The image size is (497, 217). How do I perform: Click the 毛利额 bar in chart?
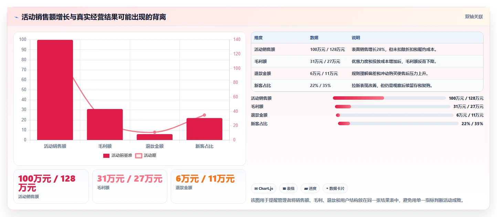coord(105,124)
